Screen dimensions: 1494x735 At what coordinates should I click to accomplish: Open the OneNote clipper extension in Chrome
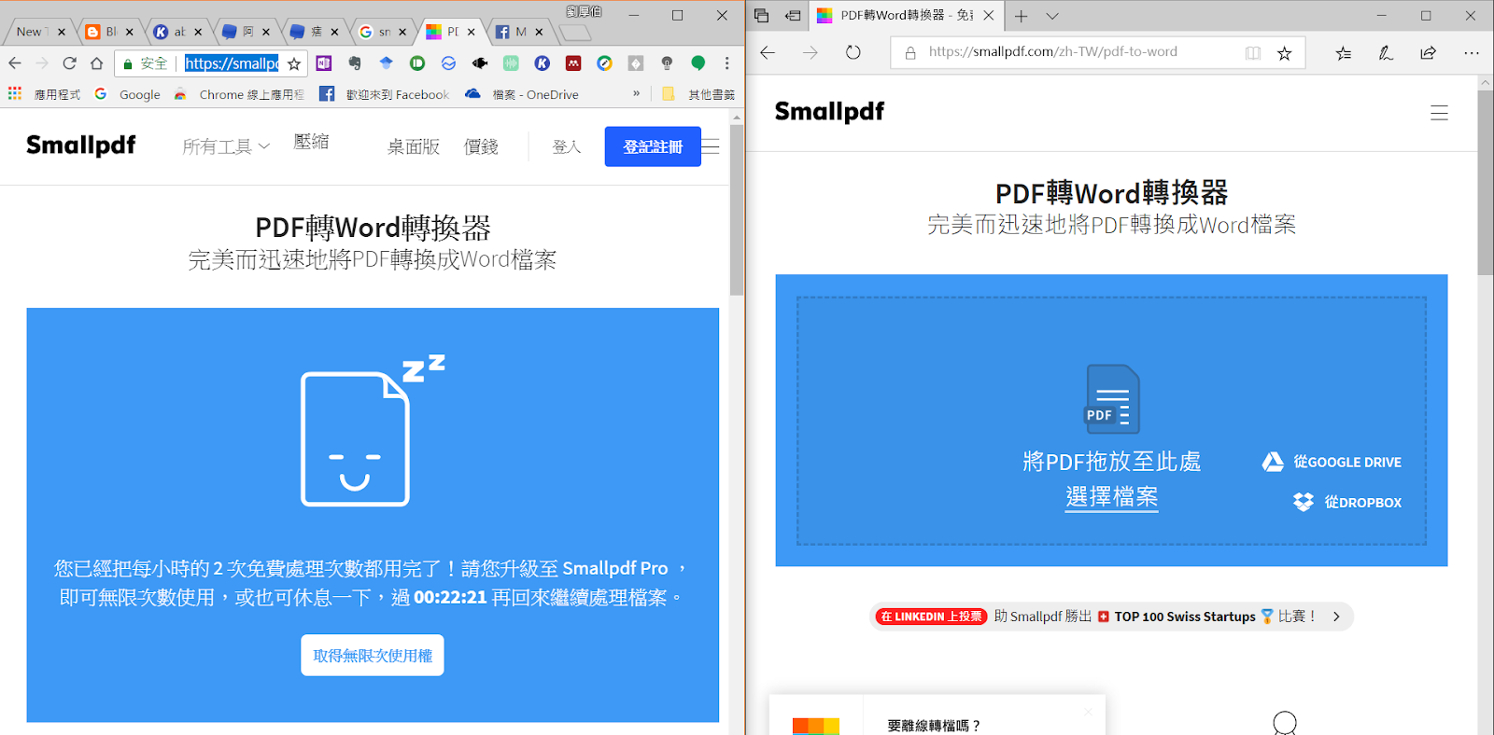pyautogui.click(x=324, y=63)
